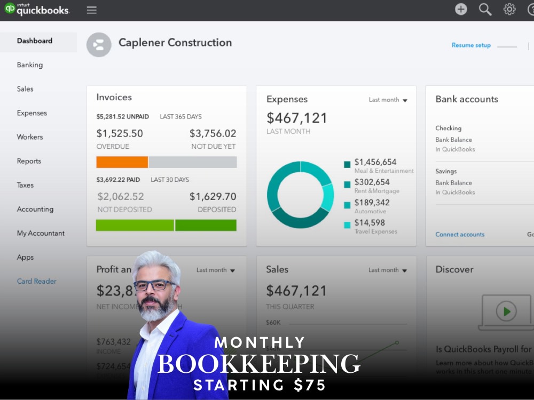
Task: Open the Create plus icon
Action: (x=461, y=9)
